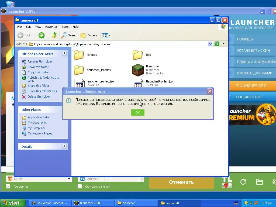Click the Windows Start button
The width and height of the screenshot is (276, 207).
(x=13, y=203)
